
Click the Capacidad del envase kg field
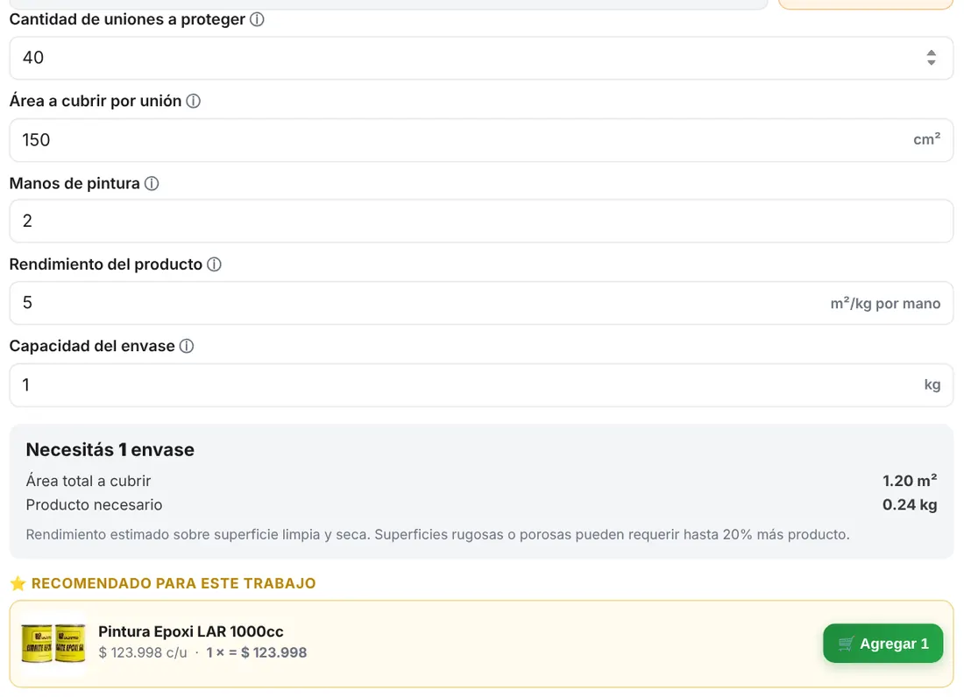481,385
